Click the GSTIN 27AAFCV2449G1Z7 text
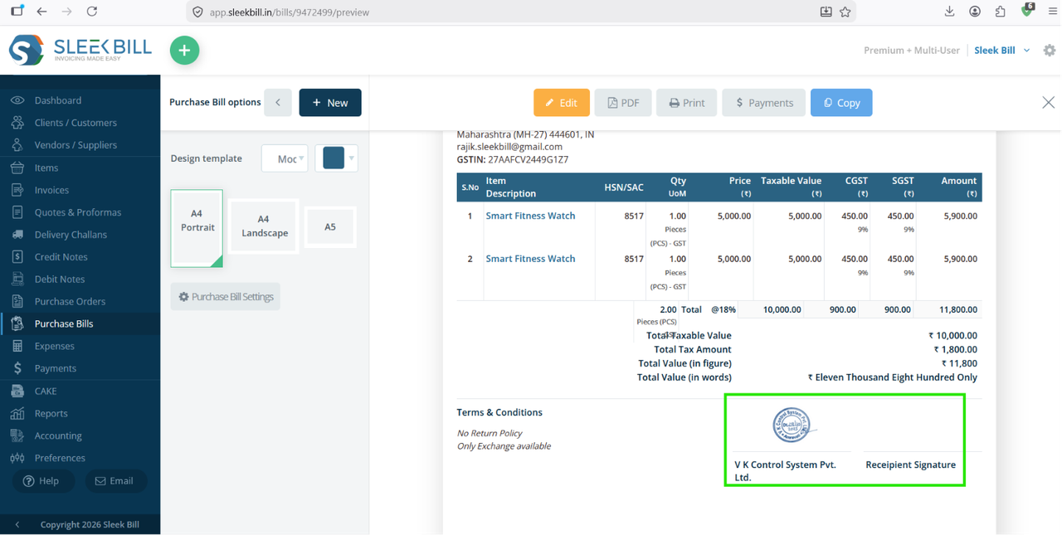 tap(513, 159)
